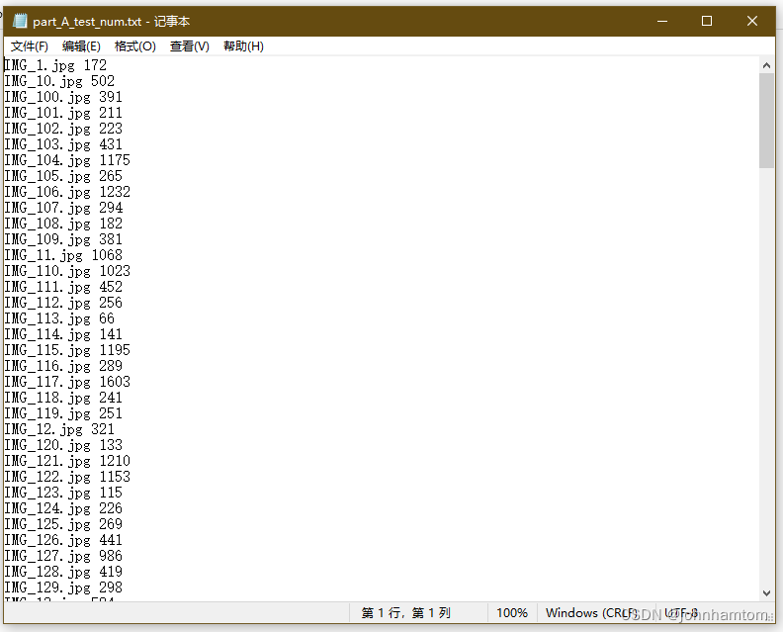Click the line IMG_126.jpg 441
The width and height of the screenshot is (783, 632).
[63, 540]
